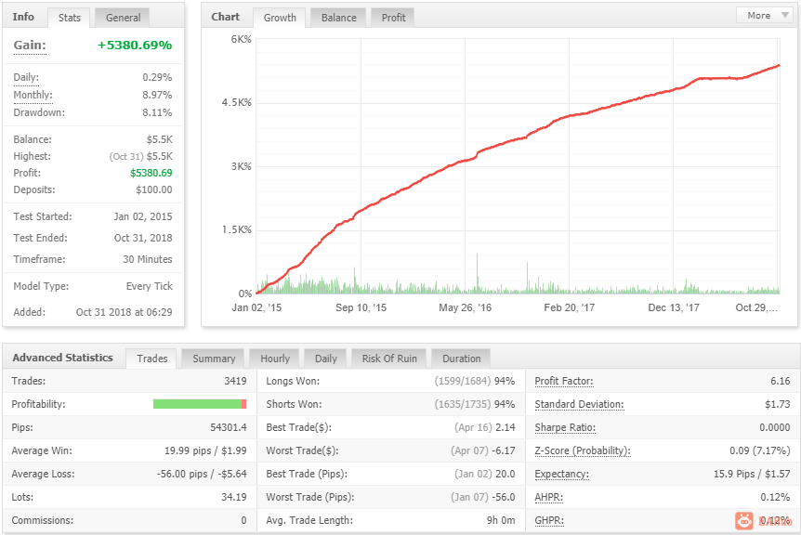Click the Timeframe value 30 Minutes
Image resolution: width=801 pixels, height=535 pixels.
[148, 259]
